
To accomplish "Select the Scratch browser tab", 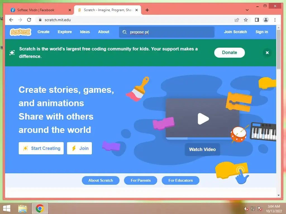I will [x=108, y=10].
